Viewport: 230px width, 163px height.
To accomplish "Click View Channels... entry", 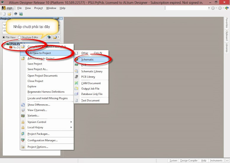I will click(x=47, y=110).
